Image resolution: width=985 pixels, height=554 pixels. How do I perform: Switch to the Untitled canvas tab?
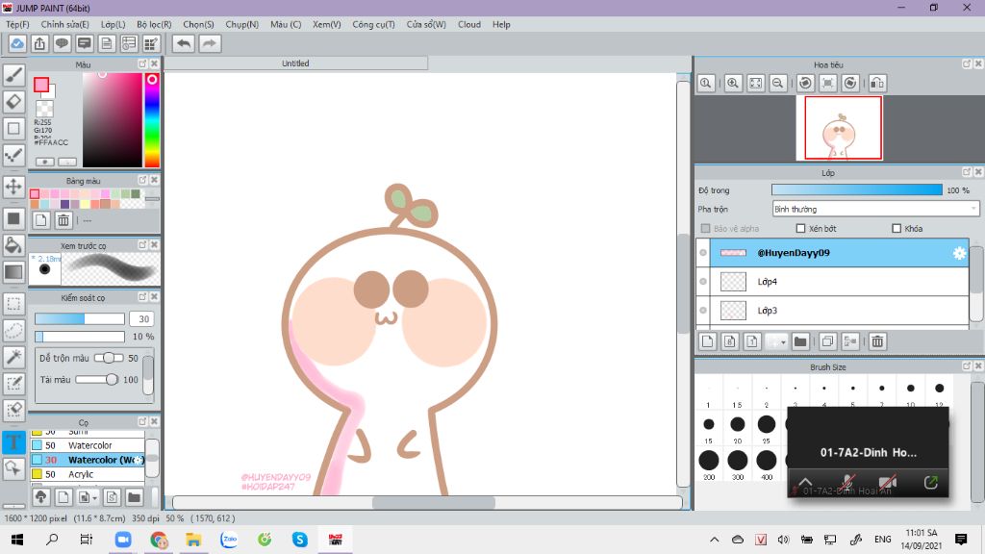click(x=295, y=63)
